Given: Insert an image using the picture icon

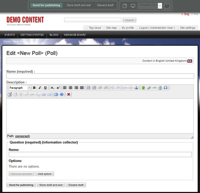Looking at the screenshot, I should click(143, 88).
